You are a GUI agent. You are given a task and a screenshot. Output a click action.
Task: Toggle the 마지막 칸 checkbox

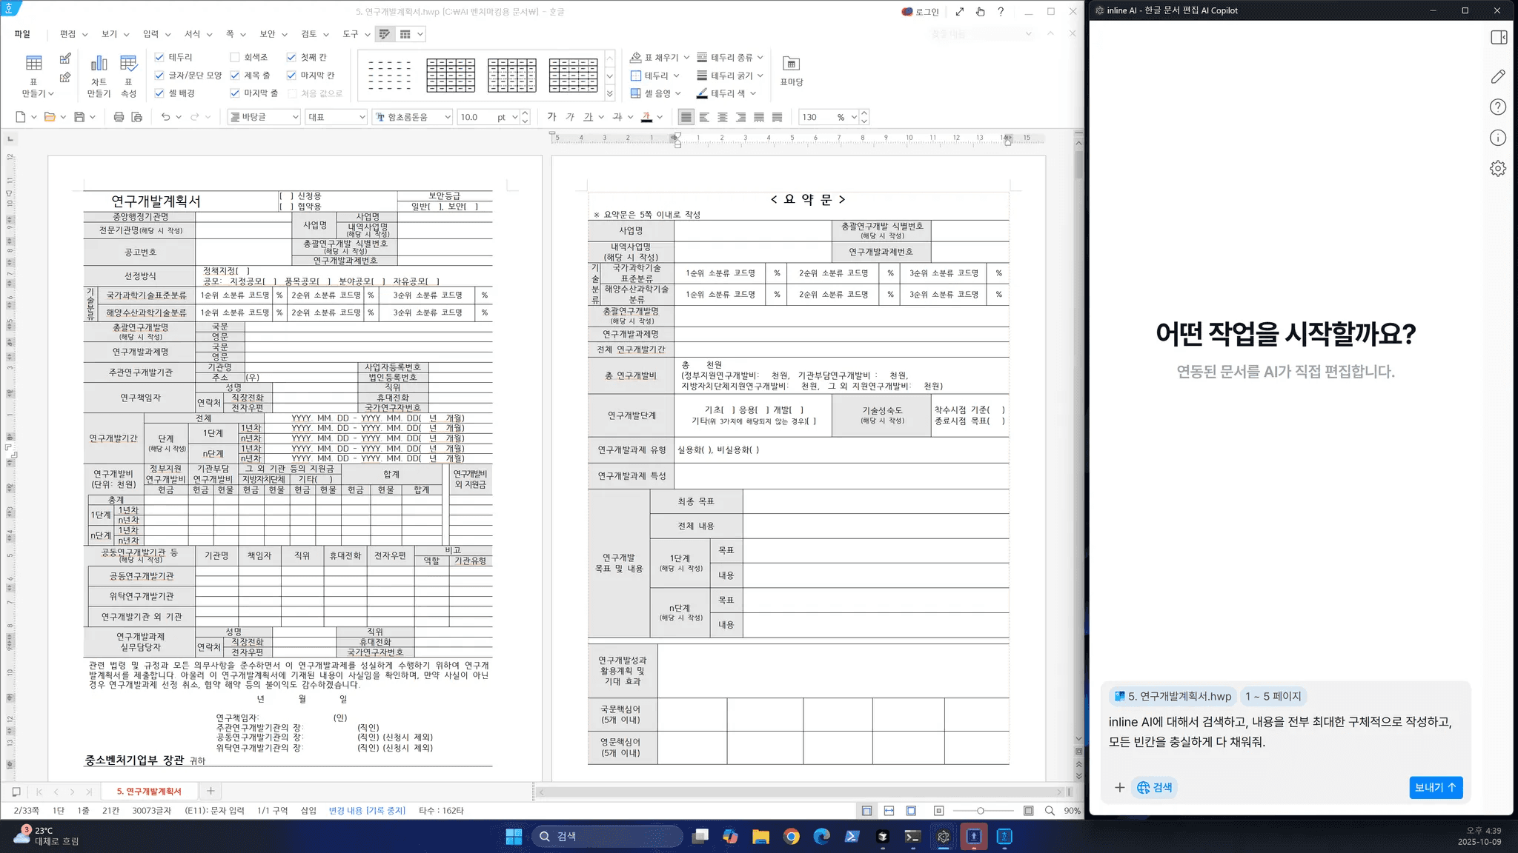291,76
